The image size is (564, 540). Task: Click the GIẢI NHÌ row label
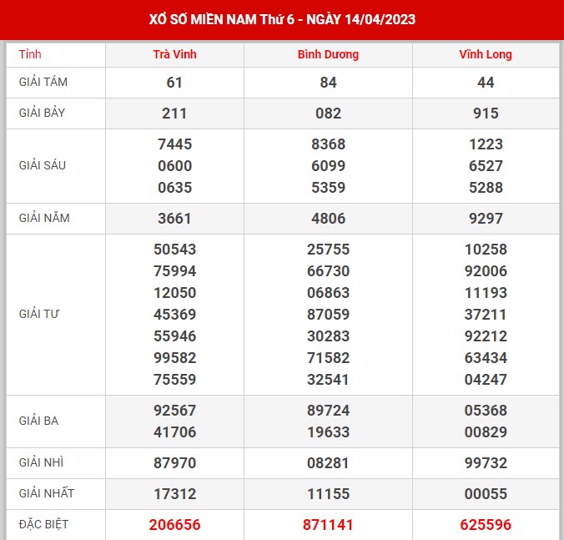41,462
